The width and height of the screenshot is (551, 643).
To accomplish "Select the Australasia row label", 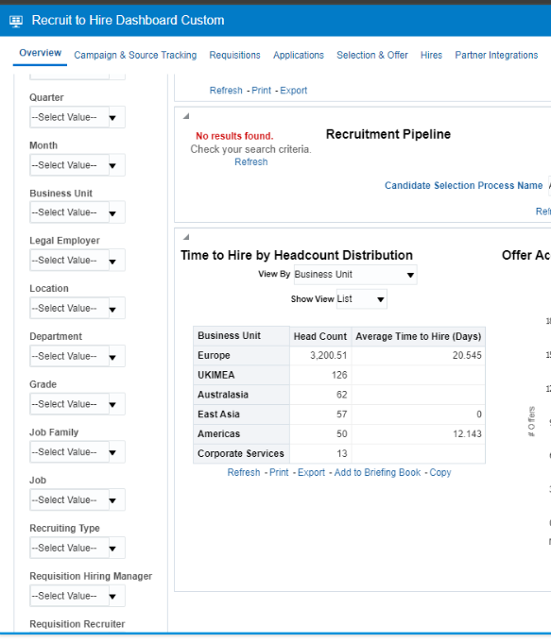I will tap(241, 395).
